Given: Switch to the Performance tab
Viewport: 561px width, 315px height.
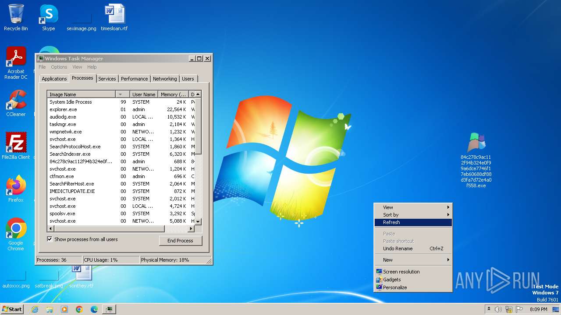Looking at the screenshot, I should [134, 79].
